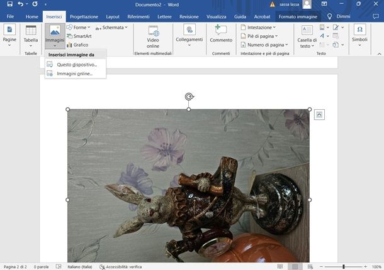The image size is (384, 270).
Task: Open the Revisione tab
Action: (x=189, y=16)
